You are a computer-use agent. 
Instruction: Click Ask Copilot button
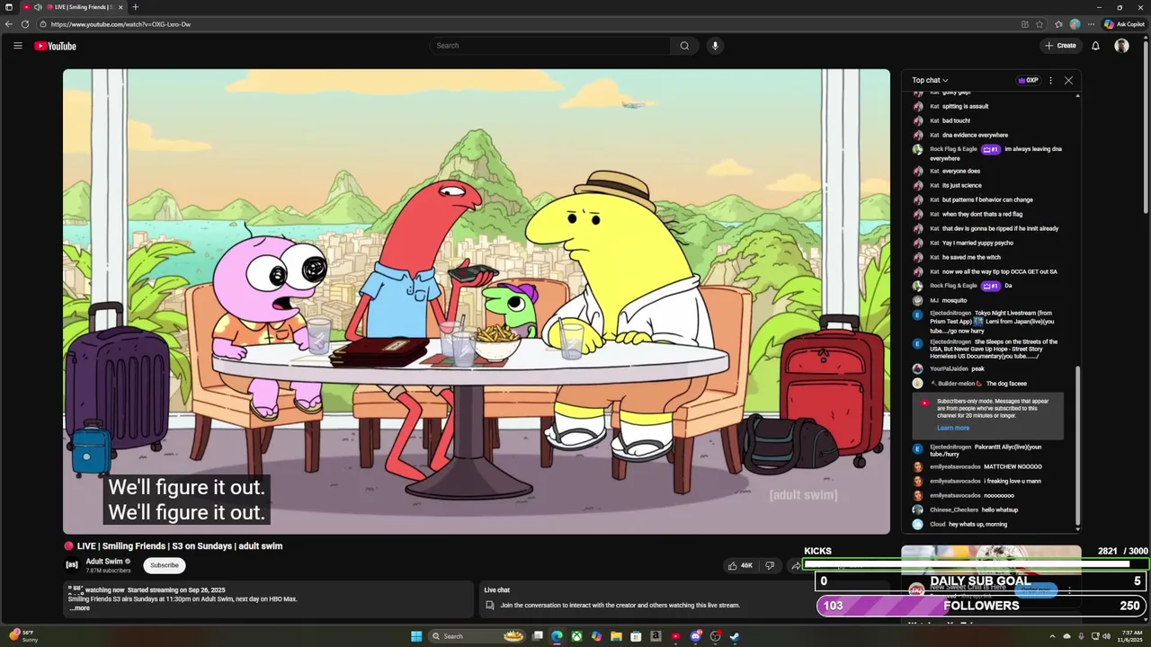pyautogui.click(x=1125, y=24)
